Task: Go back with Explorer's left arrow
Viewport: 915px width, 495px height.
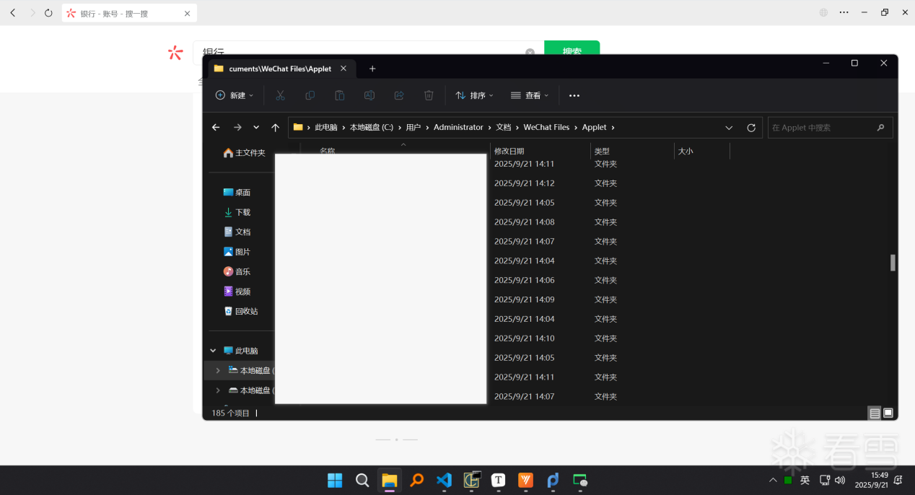Action: (x=216, y=127)
